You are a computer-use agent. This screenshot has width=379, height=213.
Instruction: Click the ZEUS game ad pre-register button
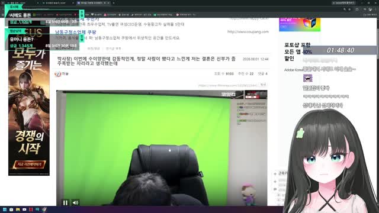[x=29, y=164]
